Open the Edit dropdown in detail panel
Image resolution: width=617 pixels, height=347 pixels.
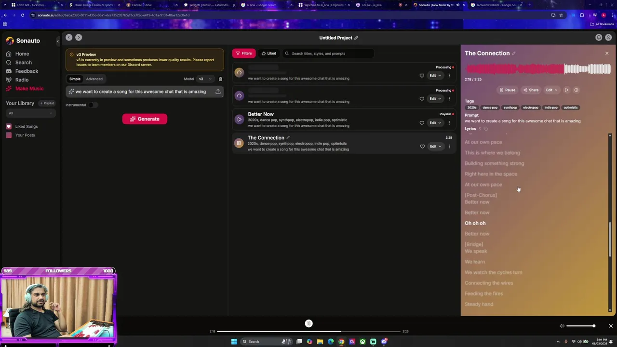pyautogui.click(x=551, y=90)
